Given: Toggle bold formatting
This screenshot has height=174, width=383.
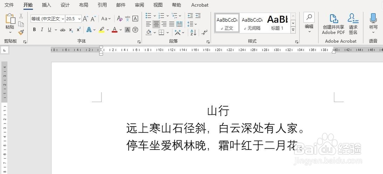Looking at the screenshot, I should (x=34, y=30).
